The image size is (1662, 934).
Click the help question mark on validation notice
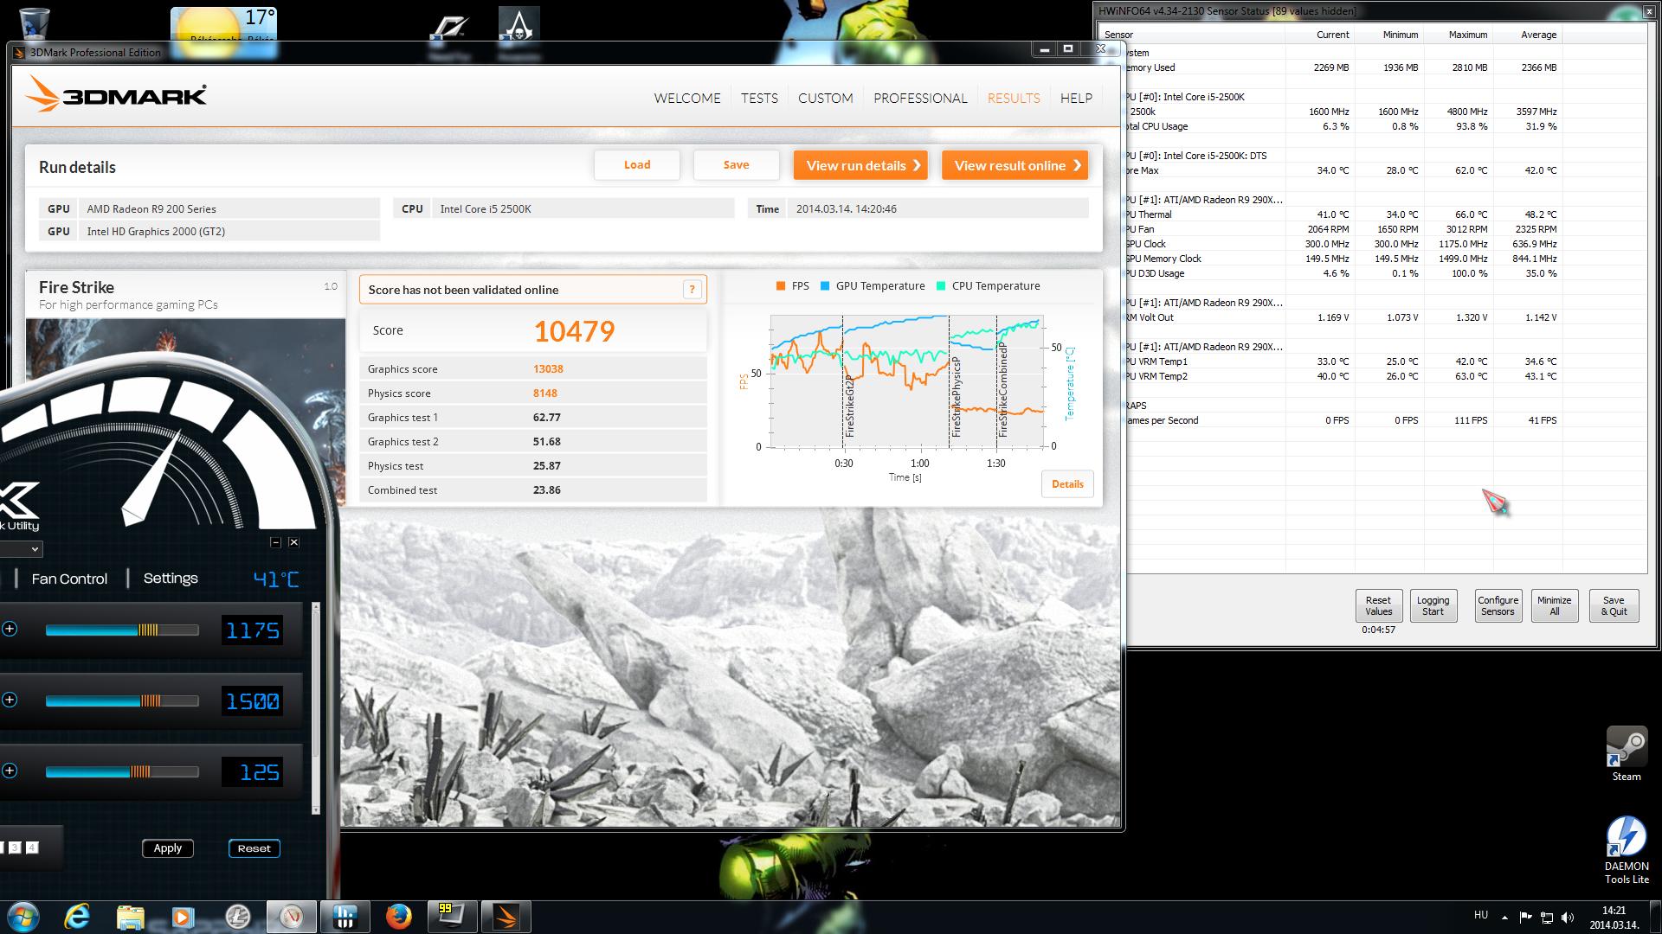[692, 290]
